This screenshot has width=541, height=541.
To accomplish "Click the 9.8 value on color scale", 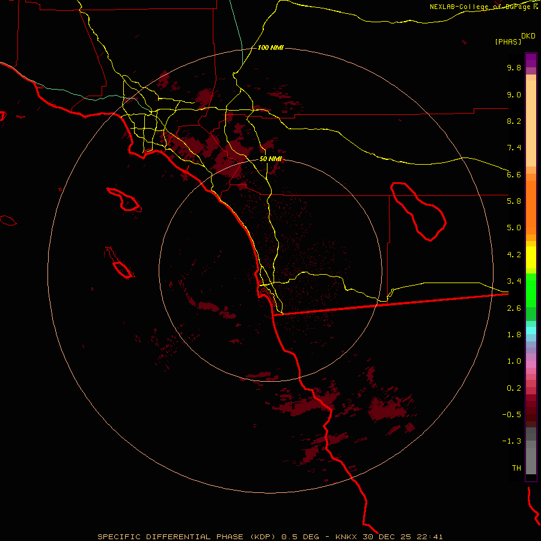I will pyautogui.click(x=514, y=67).
